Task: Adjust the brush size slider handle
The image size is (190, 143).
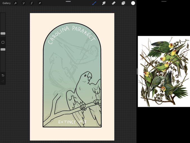Action: (x=3, y=33)
